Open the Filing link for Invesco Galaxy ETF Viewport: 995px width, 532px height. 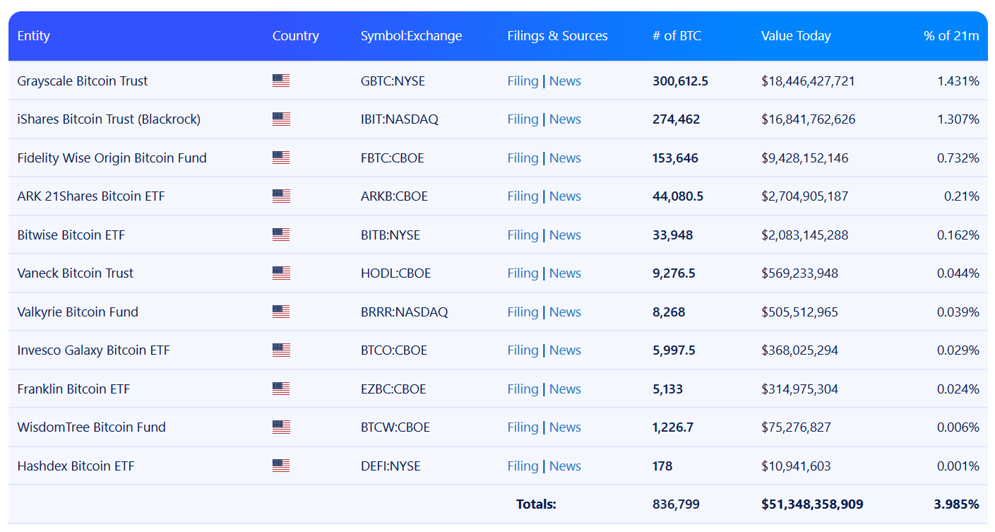[x=523, y=350]
